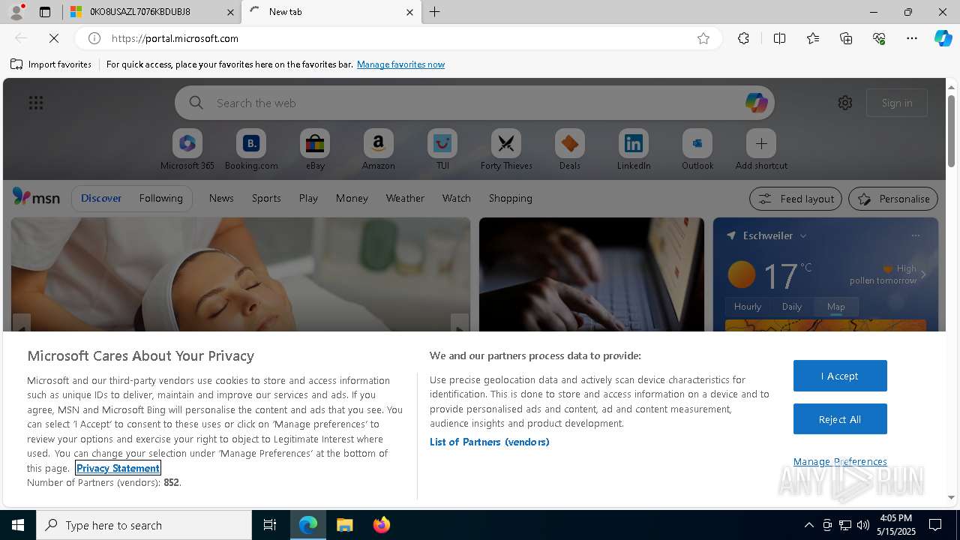Open Copilot sidebar icon
960x540 pixels.
pyautogui.click(x=943, y=38)
